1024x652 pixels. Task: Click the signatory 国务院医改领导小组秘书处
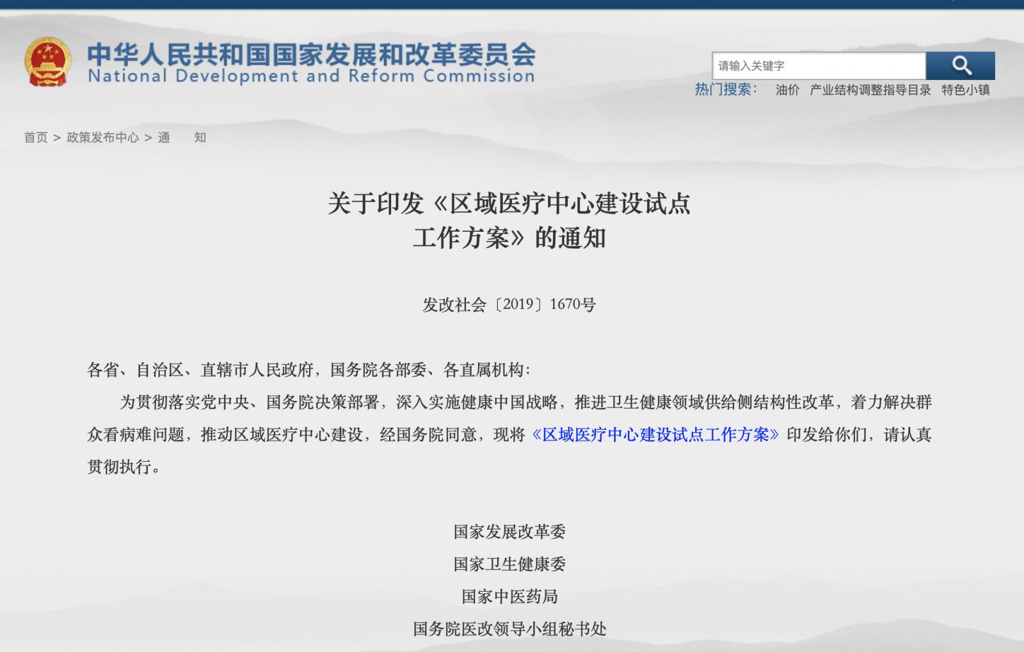click(x=509, y=629)
